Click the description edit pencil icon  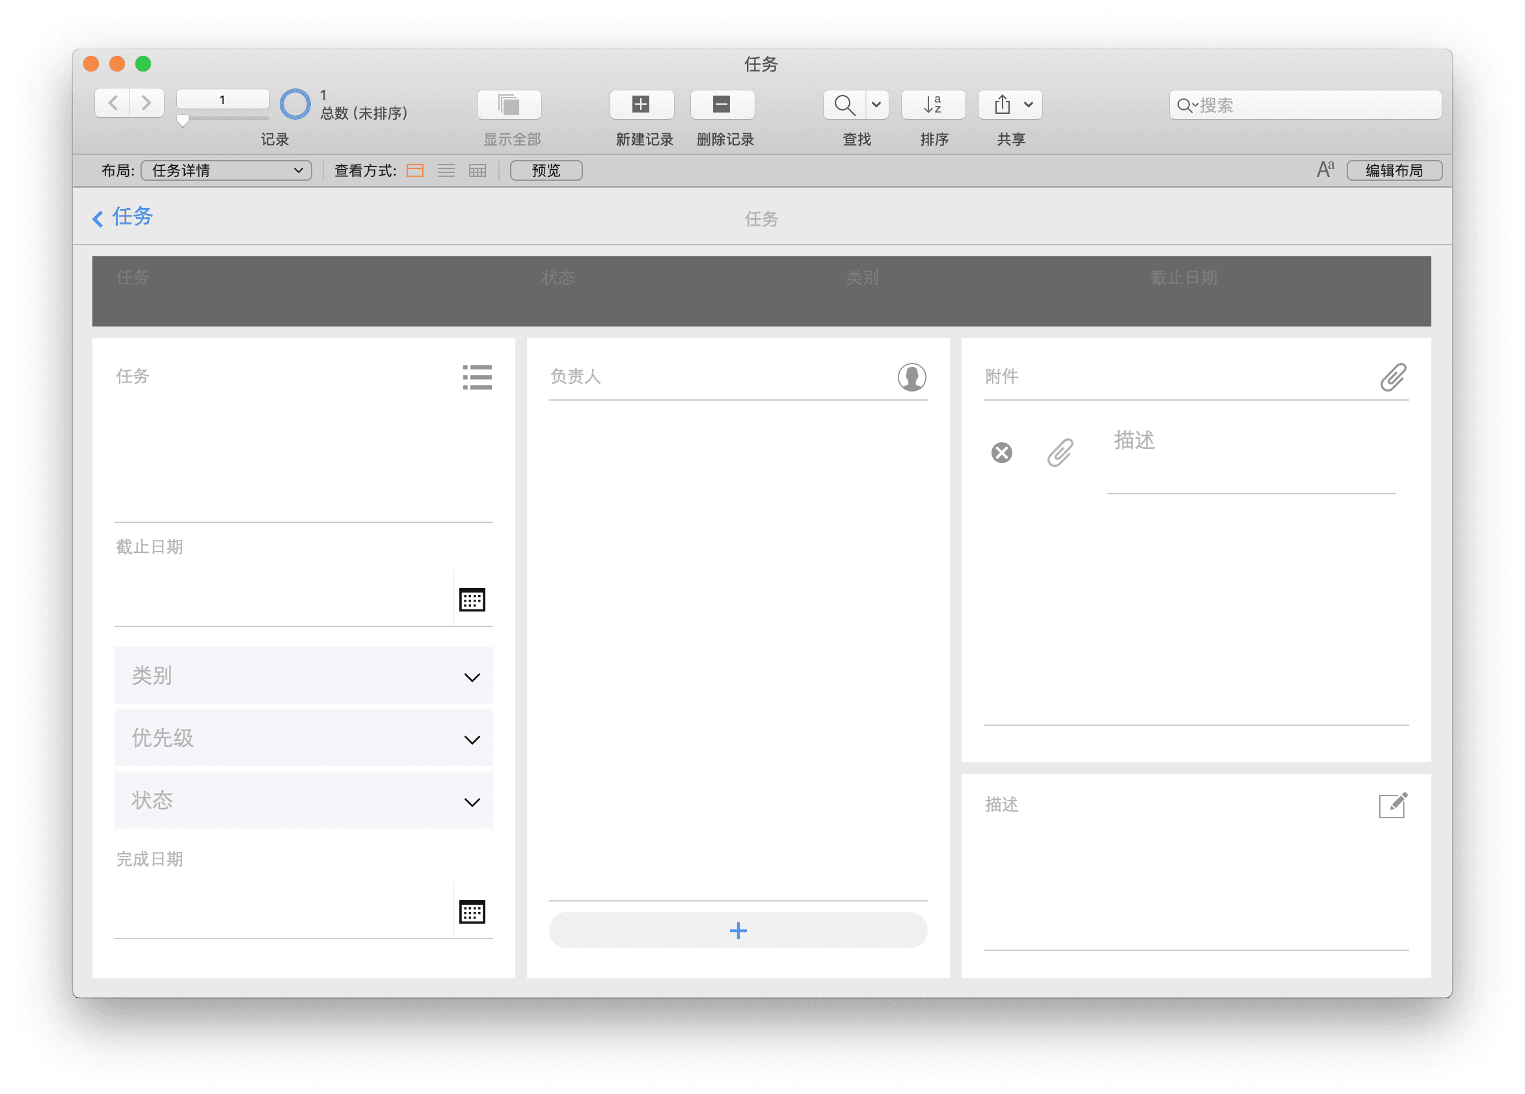1392,805
